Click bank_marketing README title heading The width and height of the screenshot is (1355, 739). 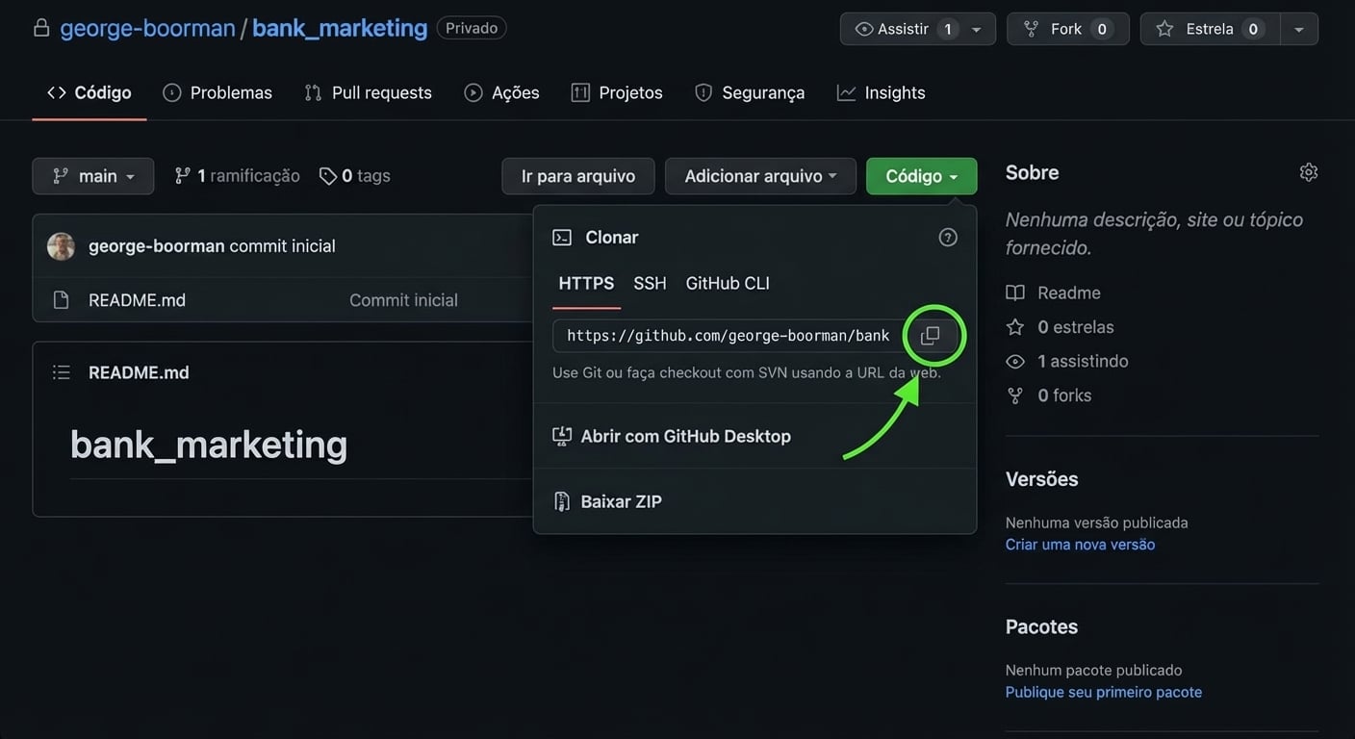coord(209,445)
